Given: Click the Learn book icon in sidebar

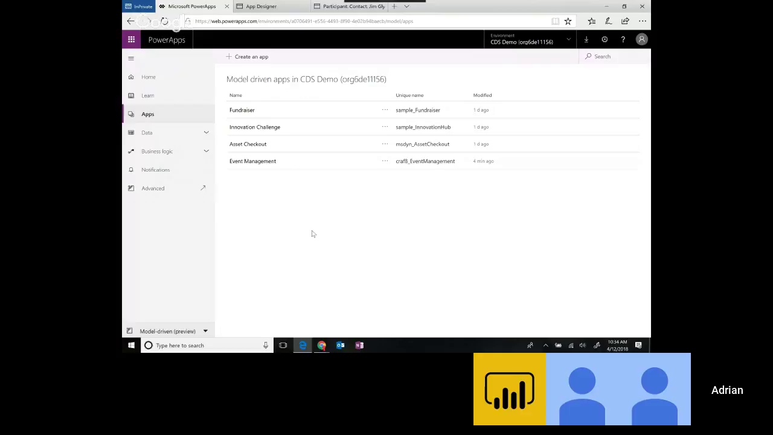Looking at the screenshot, I should 131,95.
